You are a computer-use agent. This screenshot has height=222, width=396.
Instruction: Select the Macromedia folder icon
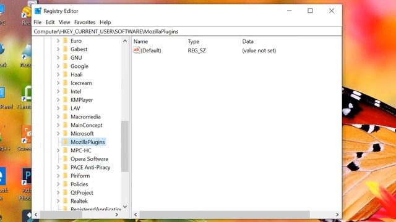click(65, 117)
